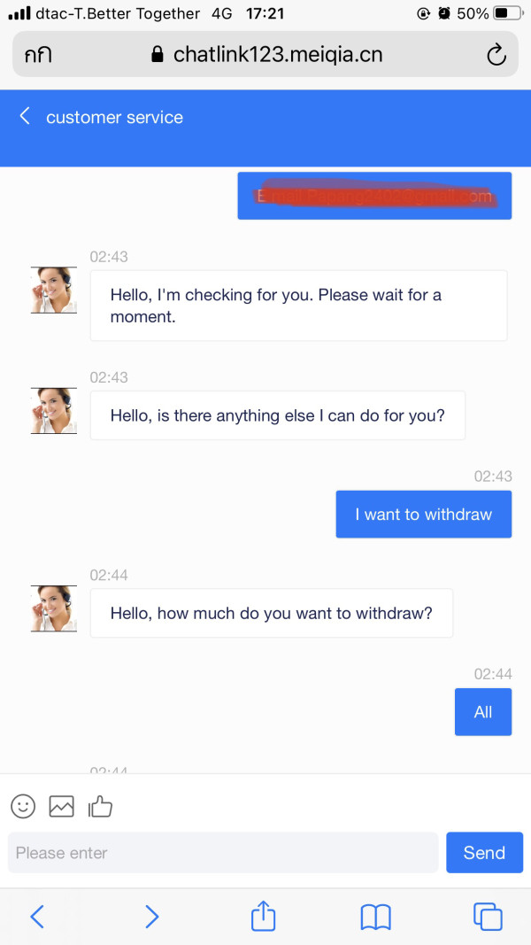The width and height of the screenshot is (531, 945).
Task: Open Safari bookmarks book icon
Action: pyautogui.click(x=375, y=918)
